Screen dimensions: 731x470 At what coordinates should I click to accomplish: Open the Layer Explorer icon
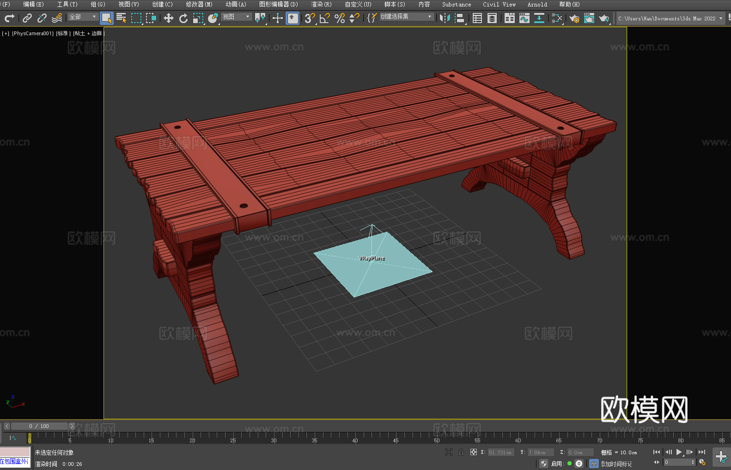click(x=492, y=18)
